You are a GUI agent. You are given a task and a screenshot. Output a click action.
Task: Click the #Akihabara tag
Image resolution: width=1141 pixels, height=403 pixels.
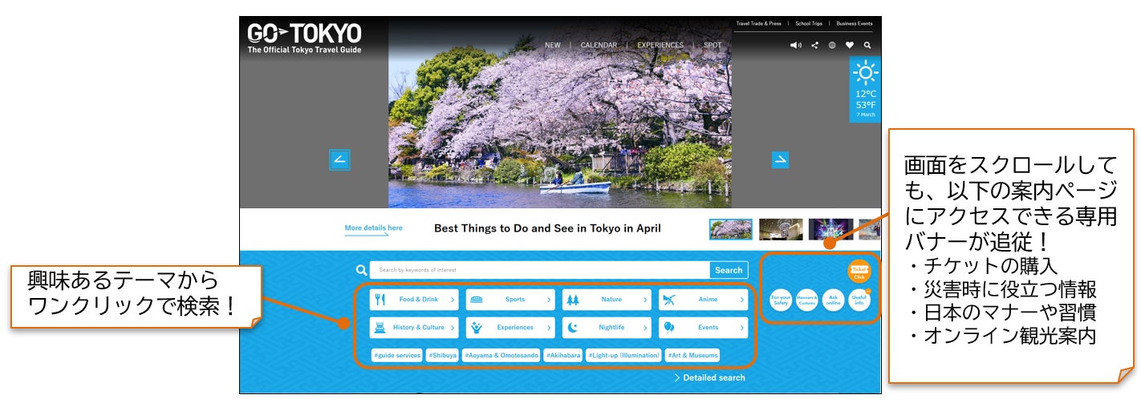point(562,355)
